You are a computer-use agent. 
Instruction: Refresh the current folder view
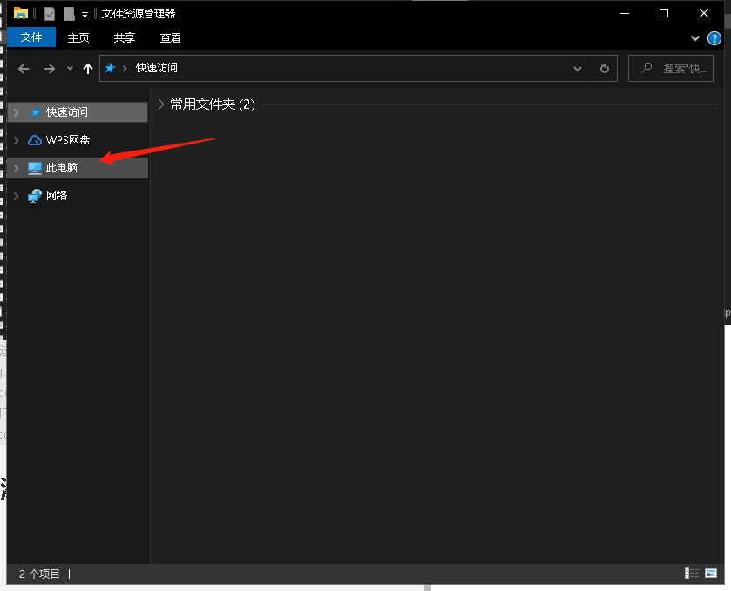tap(604, 68)
